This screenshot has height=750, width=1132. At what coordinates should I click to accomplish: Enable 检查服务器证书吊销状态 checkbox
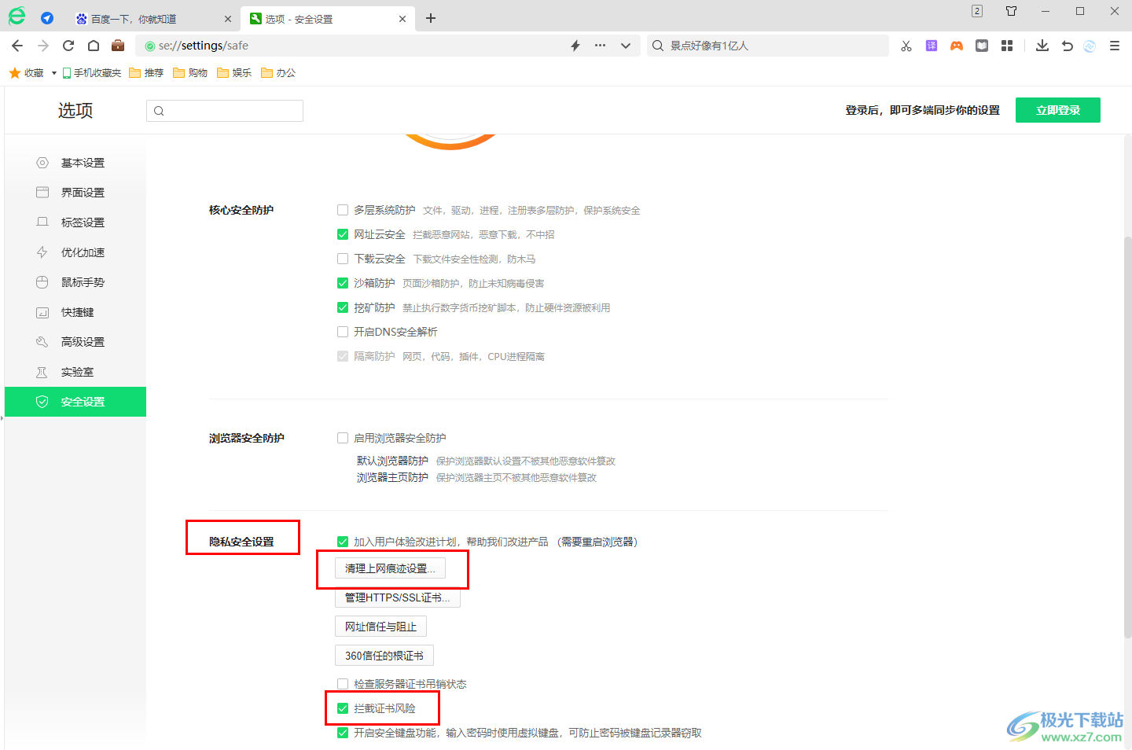(x=343, y=684)
